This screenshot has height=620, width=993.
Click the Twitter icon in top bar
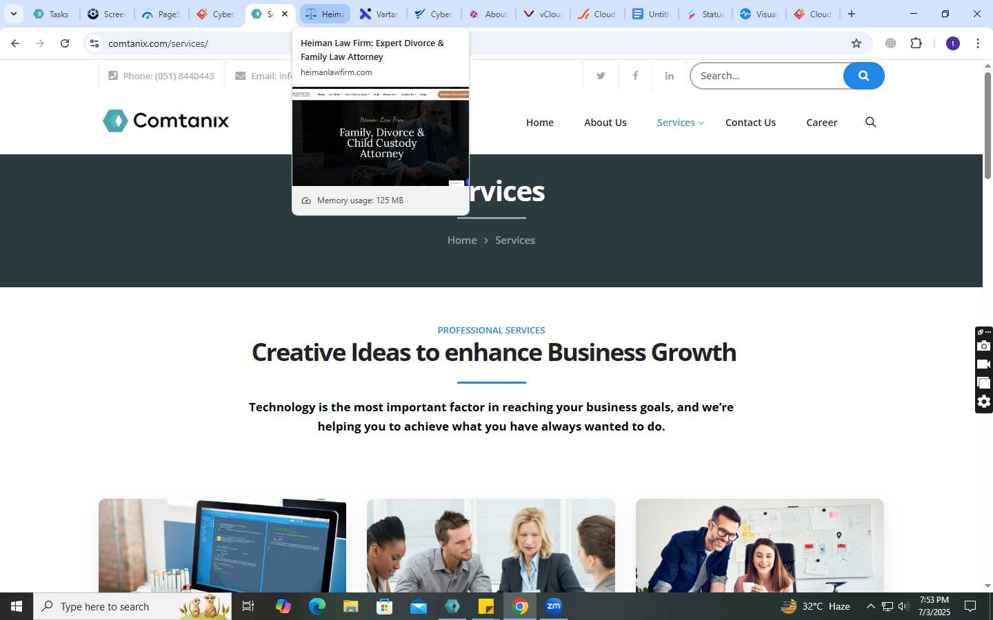pos(601,76)
